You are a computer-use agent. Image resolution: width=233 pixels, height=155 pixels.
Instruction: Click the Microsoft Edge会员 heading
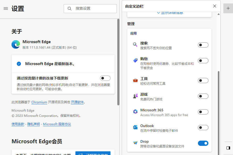click(x=37, y=141)
